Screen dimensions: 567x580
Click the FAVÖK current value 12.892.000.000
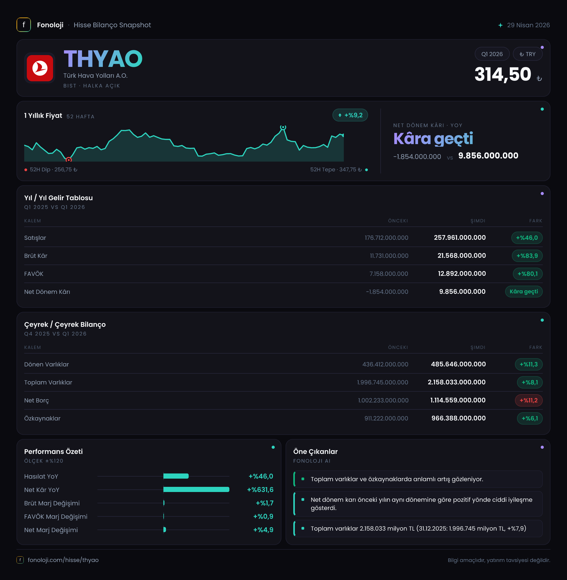tap(462, 274)
